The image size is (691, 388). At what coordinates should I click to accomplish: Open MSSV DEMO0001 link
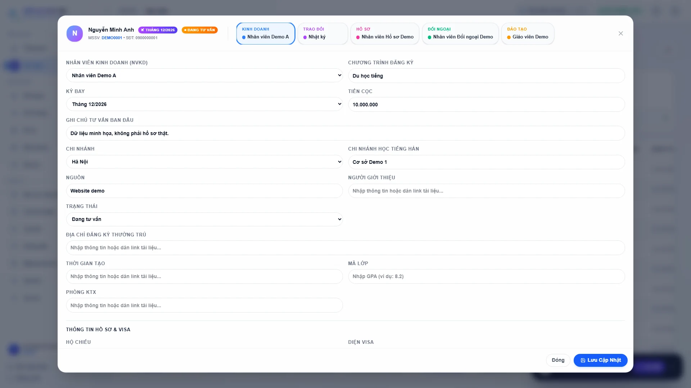click(x=112, y=38)
